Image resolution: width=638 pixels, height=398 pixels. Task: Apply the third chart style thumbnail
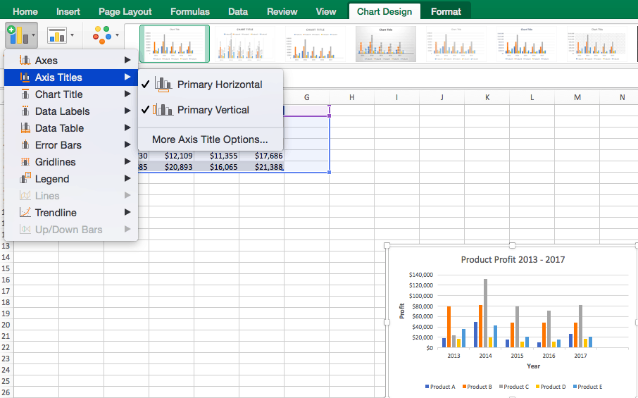click(315, 44)
